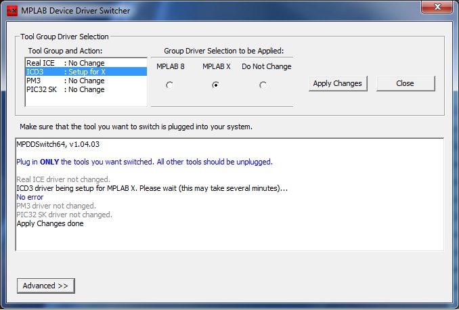This screenshot has height=310, width=459.
Task: Click the MPLAB app icon in title bar
Action: pos(12,11)
